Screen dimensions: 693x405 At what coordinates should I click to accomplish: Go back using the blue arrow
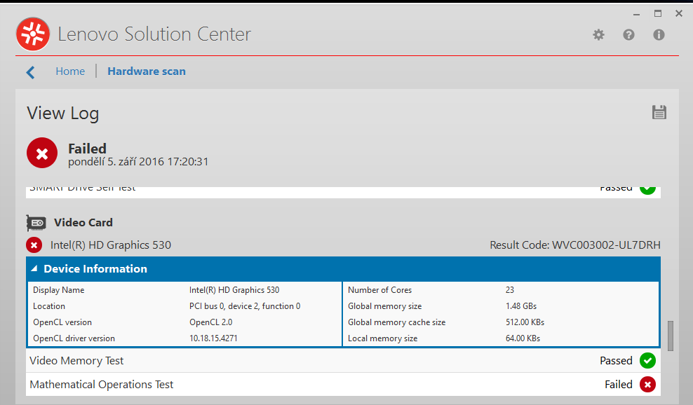point(30,72)
